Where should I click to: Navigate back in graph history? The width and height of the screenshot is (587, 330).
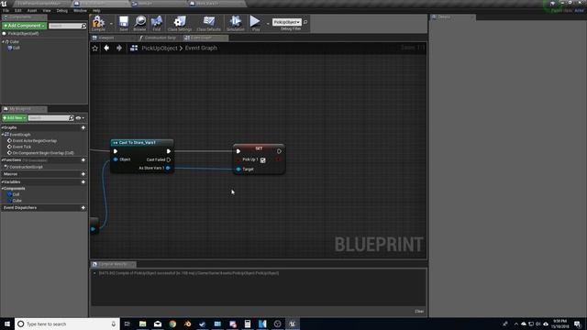tap(106, 48)
